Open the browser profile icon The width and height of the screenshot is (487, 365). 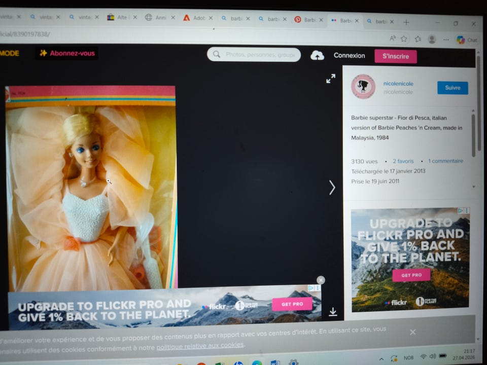point(432,40)
